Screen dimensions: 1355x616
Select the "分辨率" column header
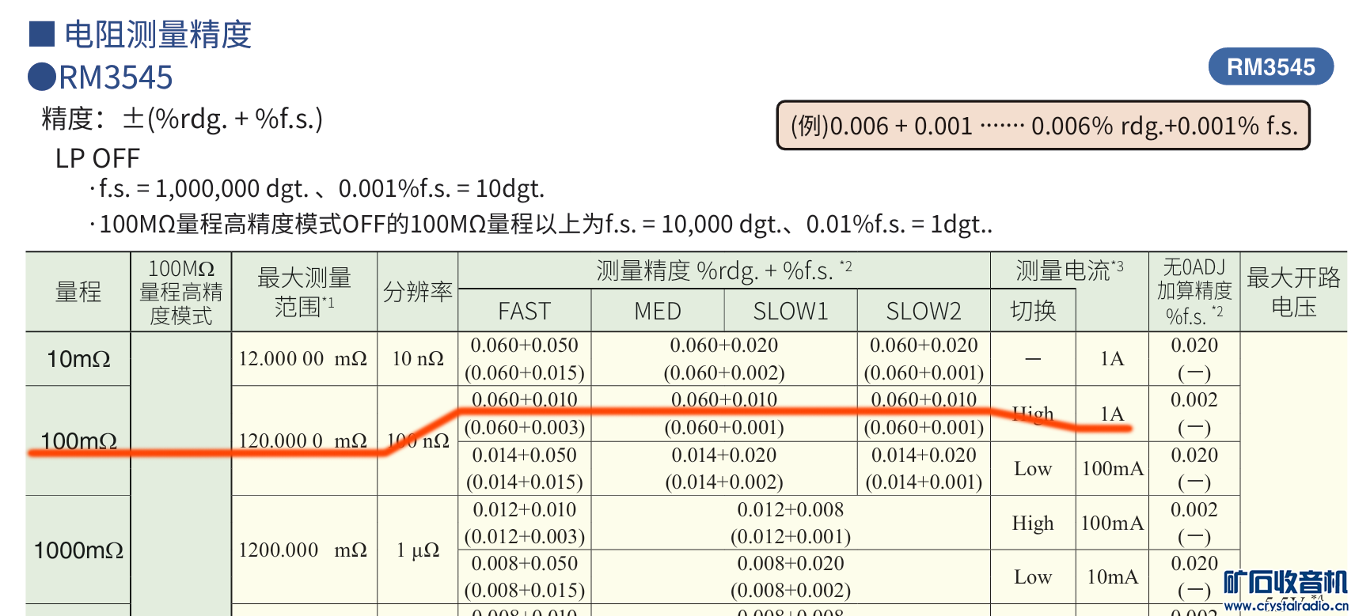click(x=418, y=292)
